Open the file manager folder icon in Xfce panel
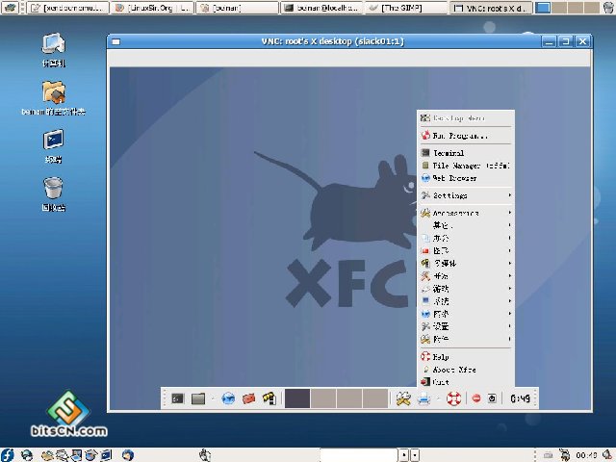Screen dimensions: 616x462 pyautogui.click(x=198, y=398)
